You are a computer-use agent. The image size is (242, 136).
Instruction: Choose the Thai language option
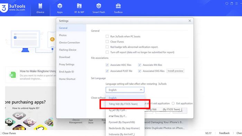click(x=125, y=116)
